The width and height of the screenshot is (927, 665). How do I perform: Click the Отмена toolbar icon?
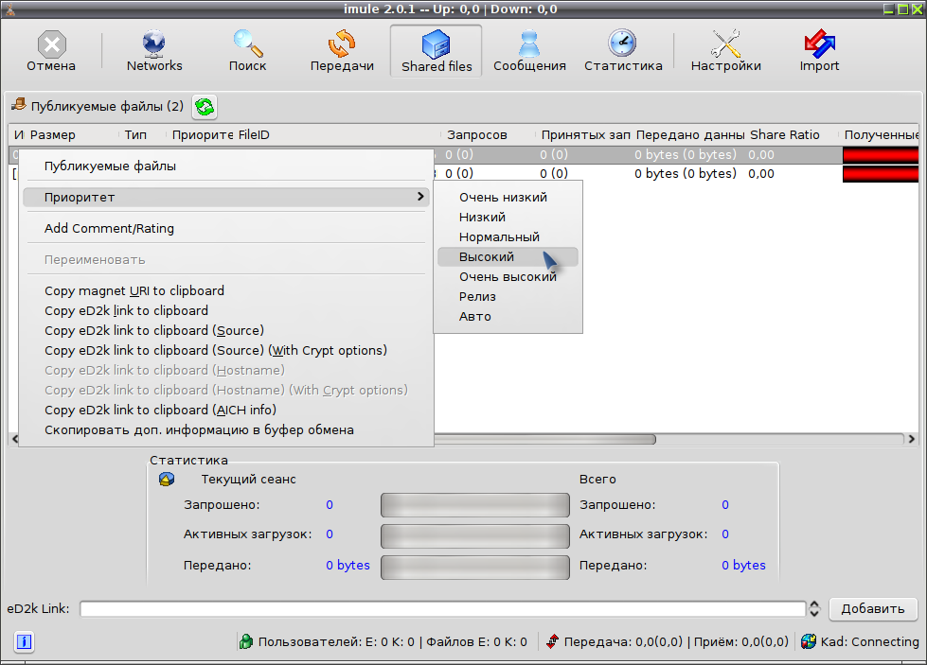point(51,44)
